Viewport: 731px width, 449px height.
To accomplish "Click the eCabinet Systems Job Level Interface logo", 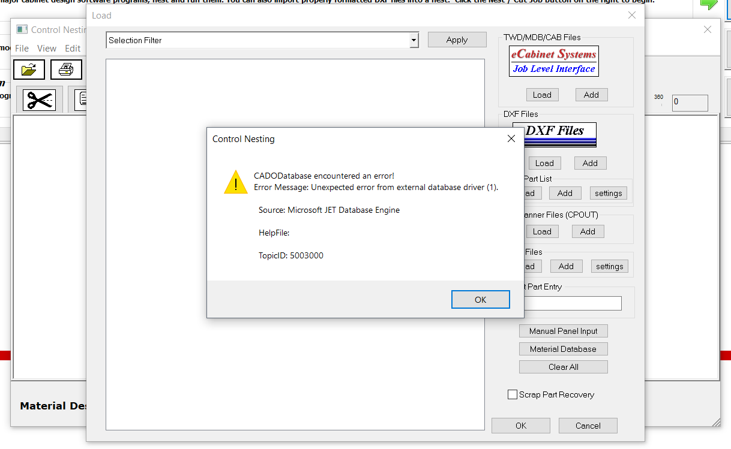I will (x=554, y=61).
